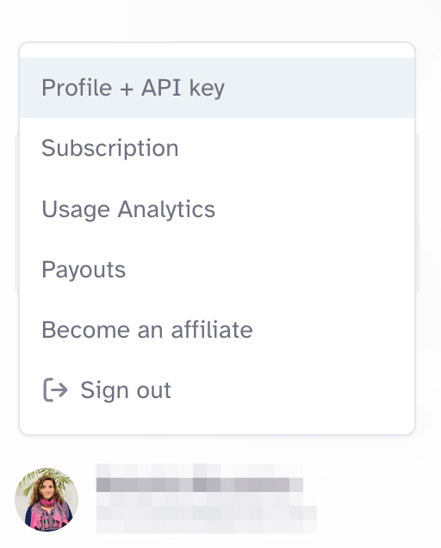Click the Sign out text label
This screenshot has height=548, width=441.
(x=126, y=390)
